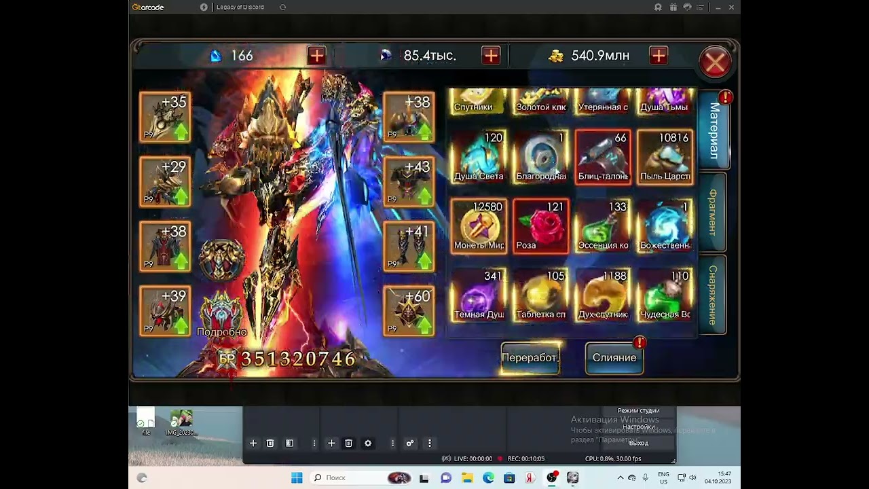Select the Блиц-талон item
The width and height of the screenshot is (869, 489).
tap(603, 157)
